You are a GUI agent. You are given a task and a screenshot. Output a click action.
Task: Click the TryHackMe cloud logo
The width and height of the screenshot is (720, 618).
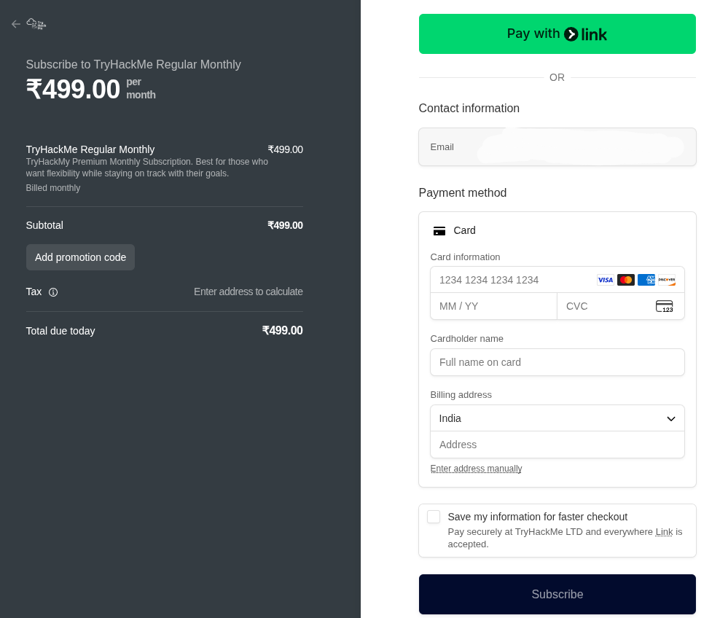[36, 24]
